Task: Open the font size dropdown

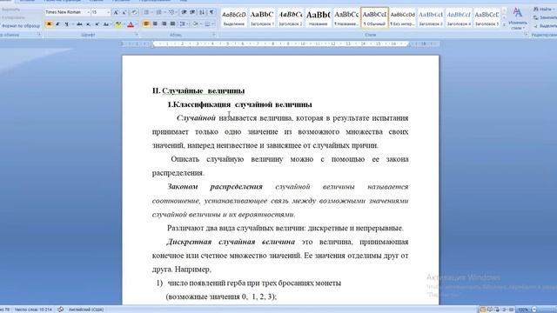Action: click(x=108, y=12)
